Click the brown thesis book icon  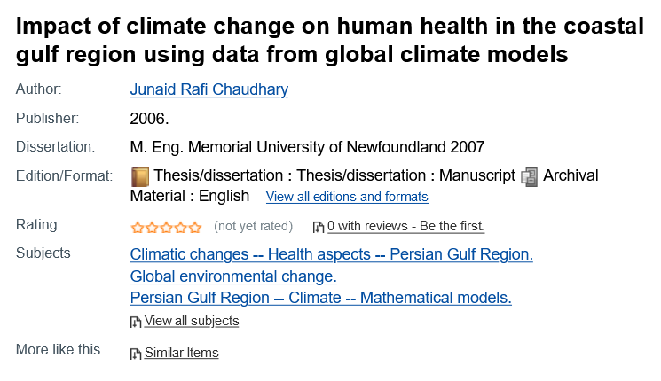(140, 177)
